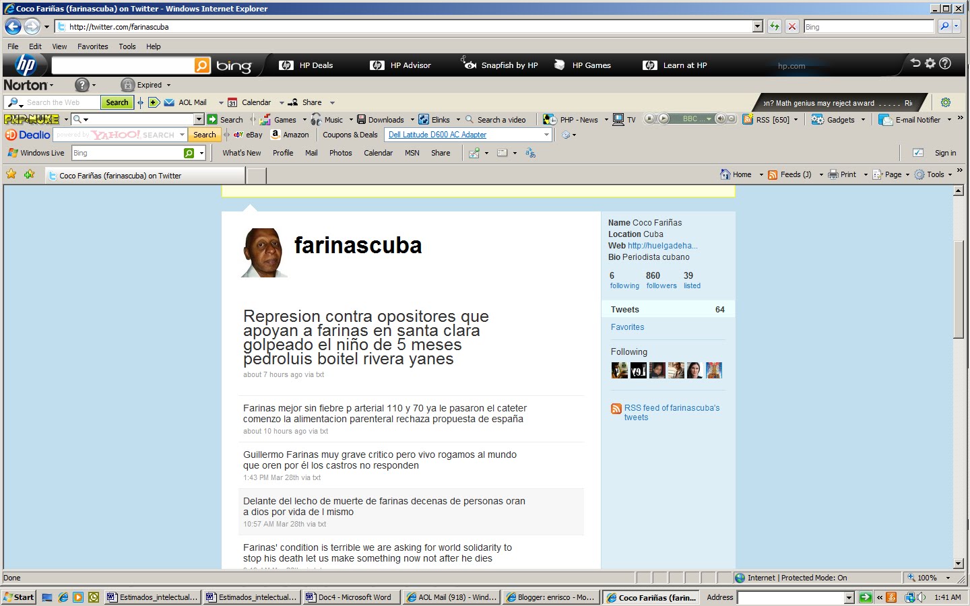Open the Help menu
Screen dimensions: 970x606
pos(154,46)
